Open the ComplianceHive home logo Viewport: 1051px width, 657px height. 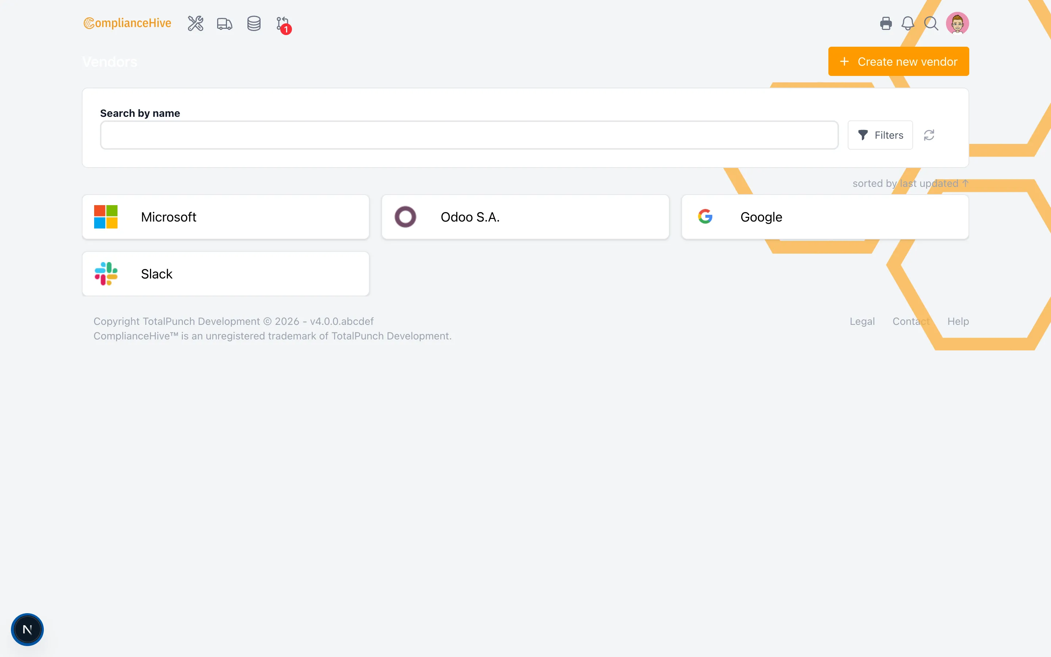point(127,23)
